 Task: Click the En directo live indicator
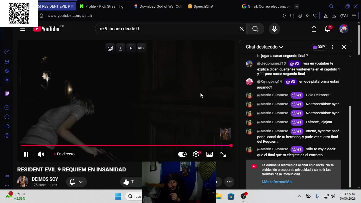(64, 154)
